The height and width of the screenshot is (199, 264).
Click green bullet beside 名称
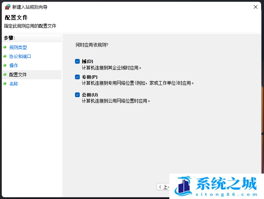[5, 83]
